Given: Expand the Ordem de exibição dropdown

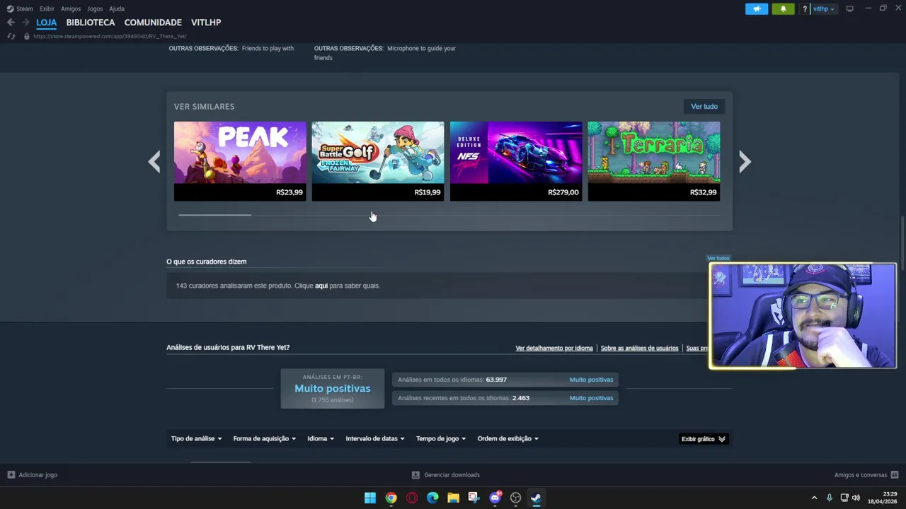Looking at the screenshot, I should (x=508, y=439).
